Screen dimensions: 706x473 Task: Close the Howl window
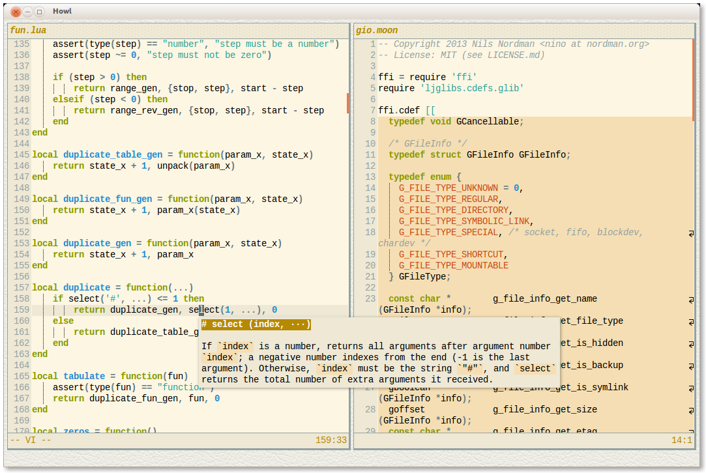tap(16, 12)
